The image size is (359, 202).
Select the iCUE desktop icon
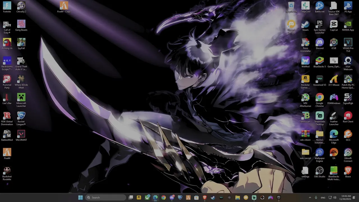334,44
